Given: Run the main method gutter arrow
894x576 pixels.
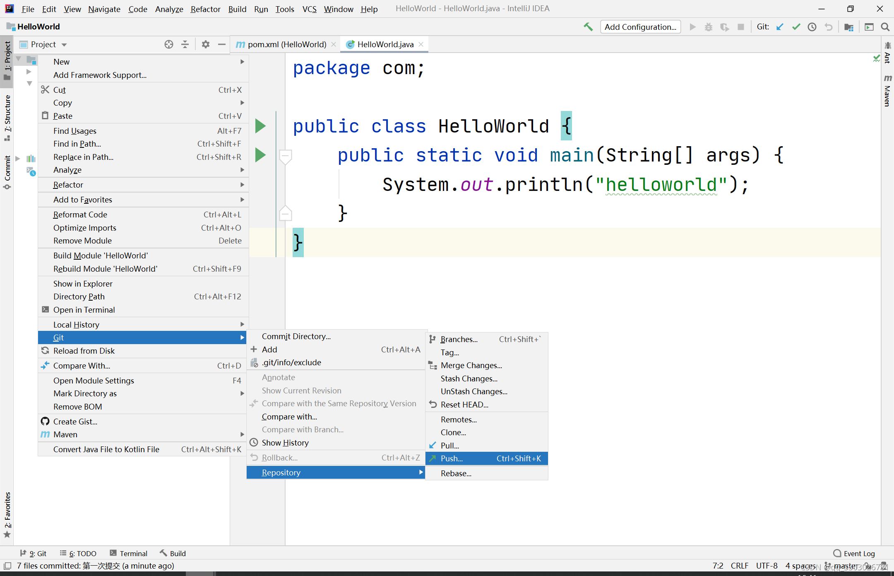Looking at the screenshot, I should [x=260, y=155].
